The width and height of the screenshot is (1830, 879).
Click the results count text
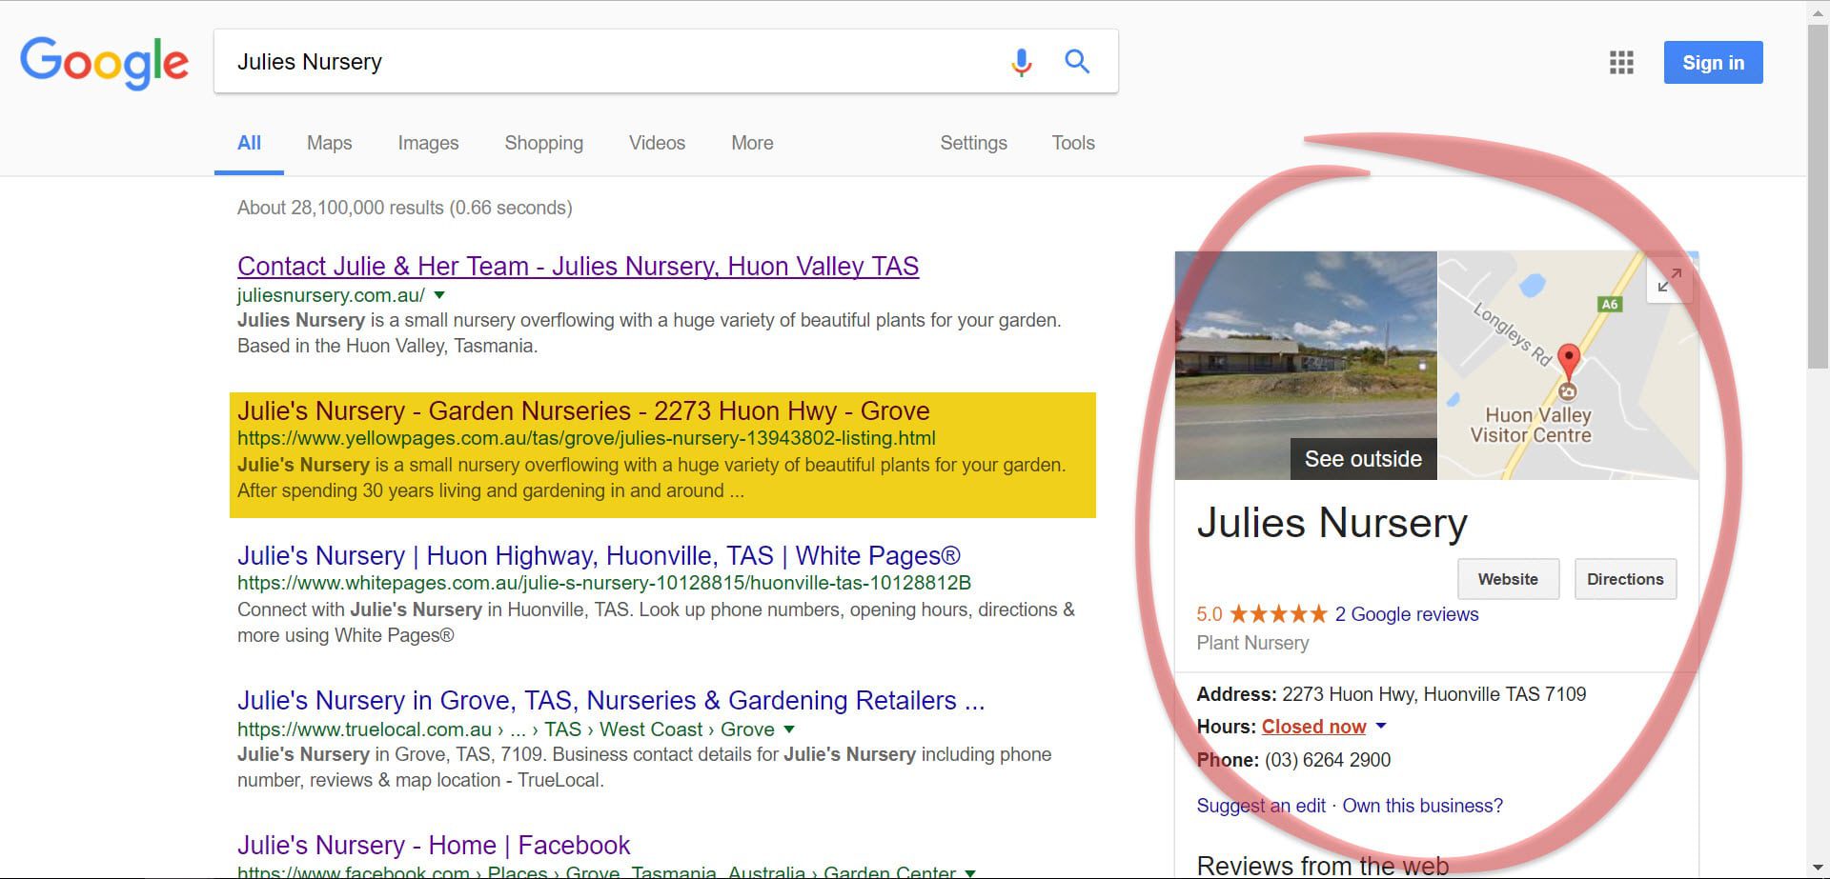click(x=404, y=208)
